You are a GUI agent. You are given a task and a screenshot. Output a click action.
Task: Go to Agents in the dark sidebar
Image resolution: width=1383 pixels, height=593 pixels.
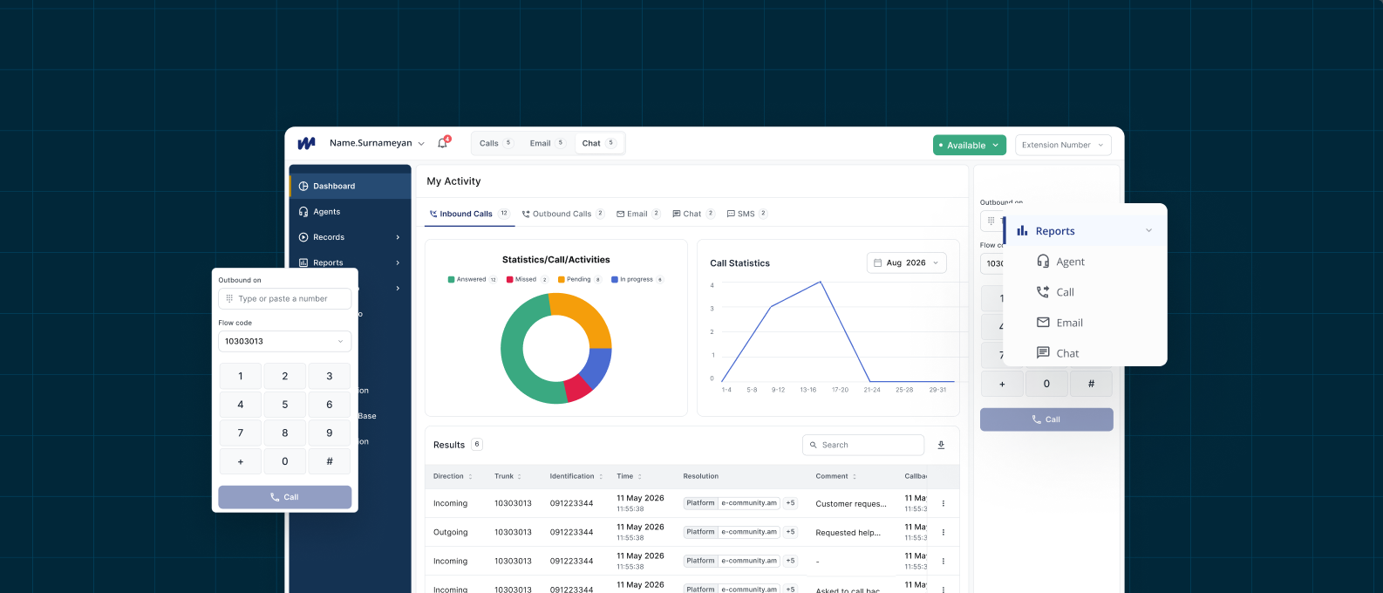tap(350, 212)
